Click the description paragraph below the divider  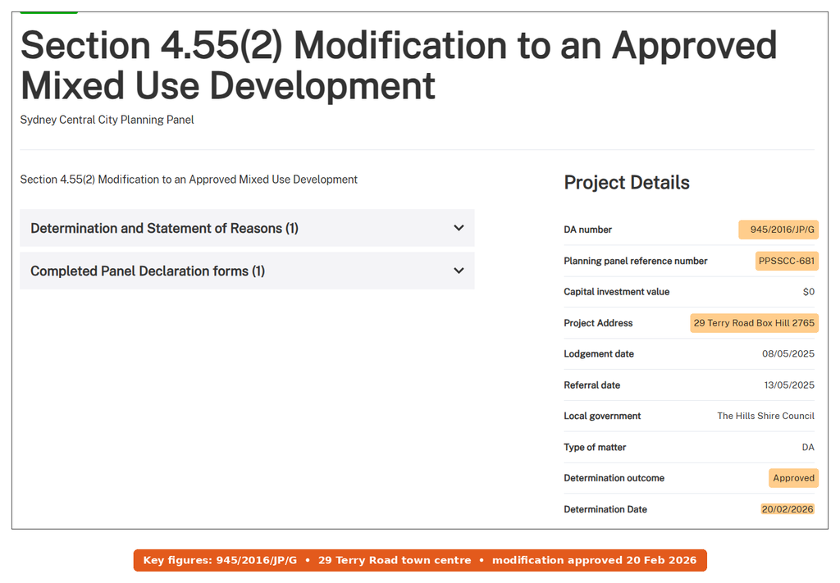click(x=189, y=180)
